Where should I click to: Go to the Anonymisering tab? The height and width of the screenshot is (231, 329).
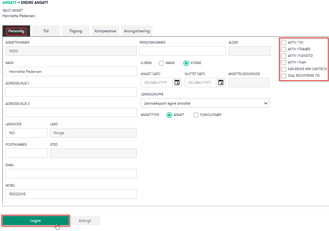click(x=137, y=31)
